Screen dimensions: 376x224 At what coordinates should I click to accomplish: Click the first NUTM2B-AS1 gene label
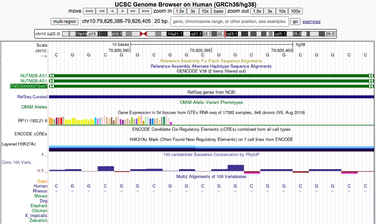tap(34, 76)
